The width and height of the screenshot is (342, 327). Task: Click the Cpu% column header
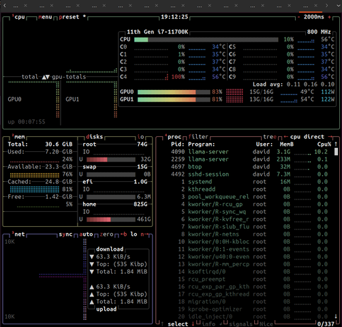(x=324, y=144)
